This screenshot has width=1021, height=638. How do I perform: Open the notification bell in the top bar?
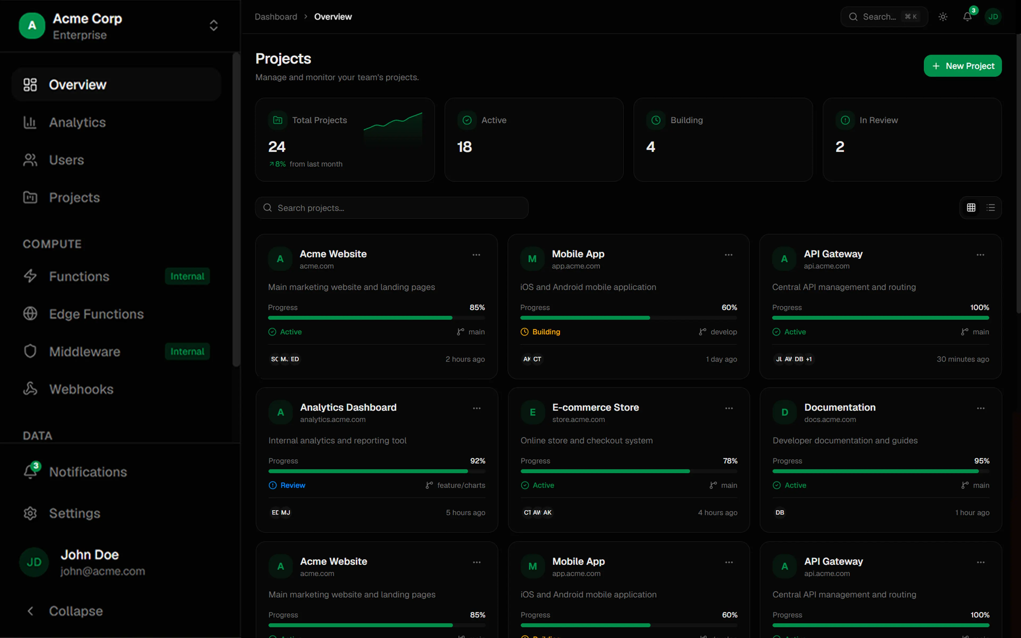967,17
